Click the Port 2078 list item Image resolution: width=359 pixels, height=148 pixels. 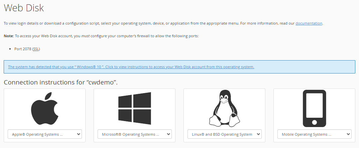[x=23, y=49]
